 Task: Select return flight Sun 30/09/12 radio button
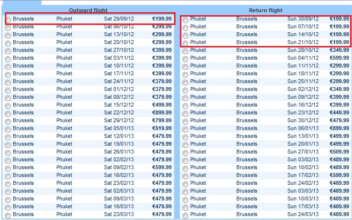(x=185, y=20)
